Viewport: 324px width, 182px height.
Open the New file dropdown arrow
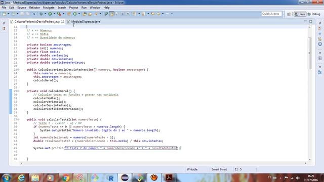[x=8, y=14]
